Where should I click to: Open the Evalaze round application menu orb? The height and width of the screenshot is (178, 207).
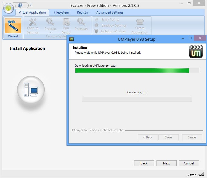[9, 8]
